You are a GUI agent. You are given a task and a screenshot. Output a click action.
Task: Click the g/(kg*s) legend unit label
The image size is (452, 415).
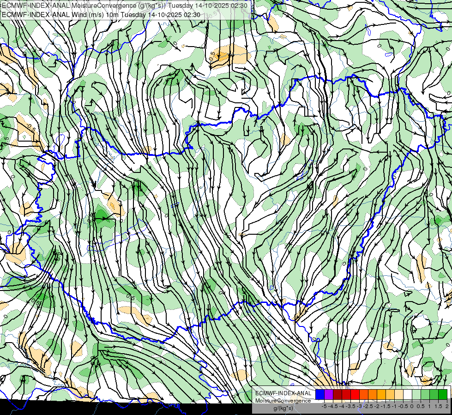click(283, 409)
